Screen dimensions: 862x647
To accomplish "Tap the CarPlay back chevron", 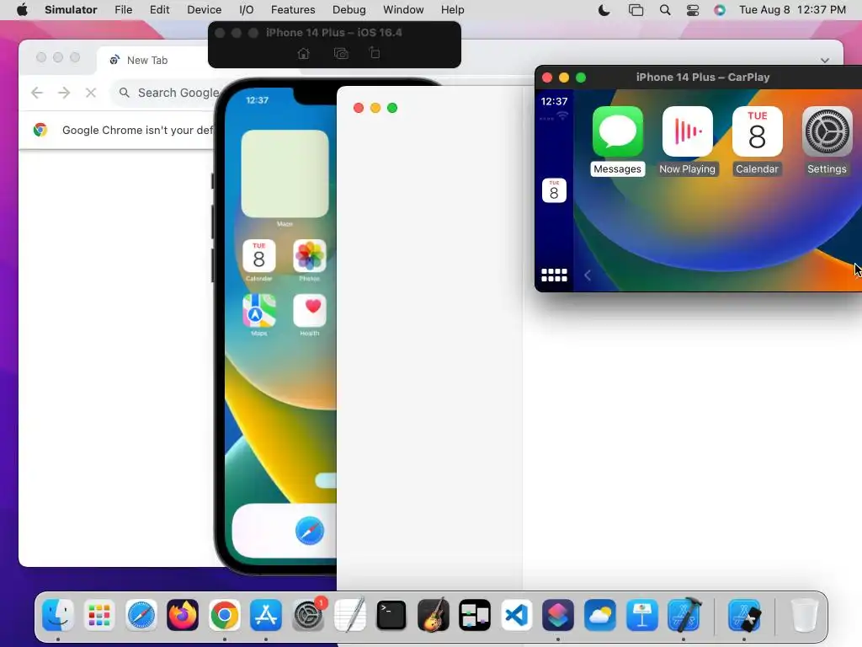I will coord(587,275).
